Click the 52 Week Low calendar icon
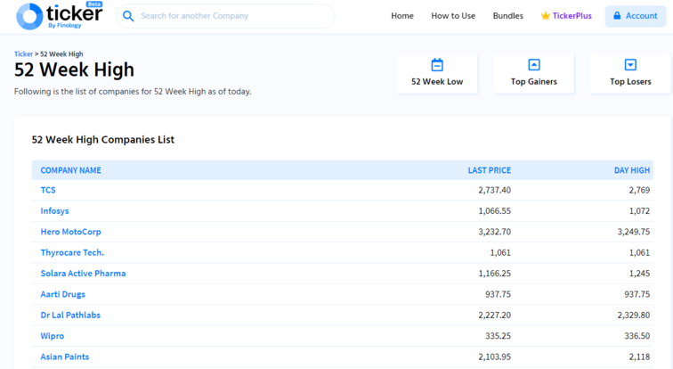Viewport: 673px width, 369px height. (437, 65)
